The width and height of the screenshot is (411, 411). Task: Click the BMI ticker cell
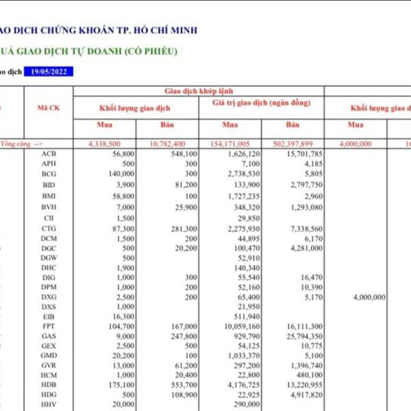pyautogui.click(x=49, y=196)
